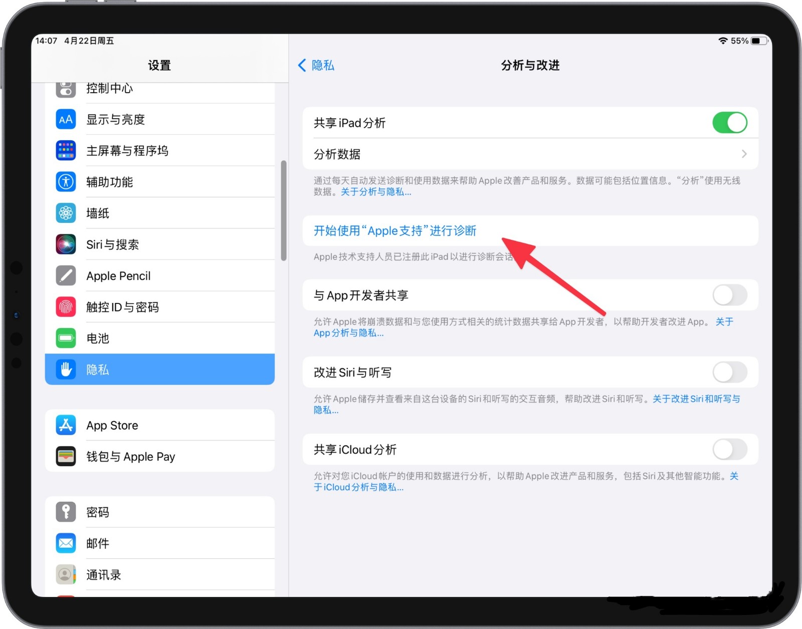Enable the 改进Siri与听写 switch
The height and width of the screenshot is (629, 802).
[729, 373]
